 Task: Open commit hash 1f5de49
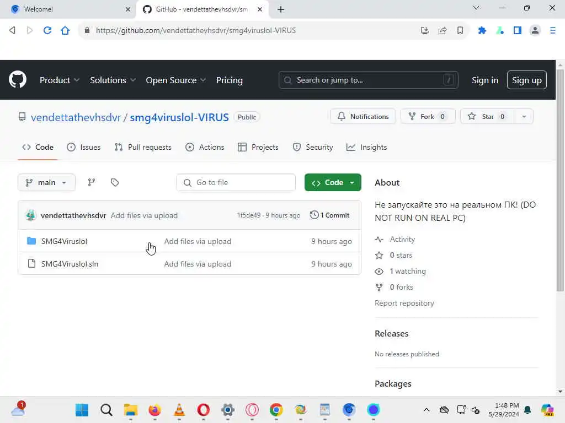tap(249, 215)
